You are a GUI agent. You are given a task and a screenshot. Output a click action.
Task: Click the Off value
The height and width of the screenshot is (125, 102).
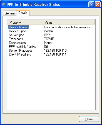point(46,47)
